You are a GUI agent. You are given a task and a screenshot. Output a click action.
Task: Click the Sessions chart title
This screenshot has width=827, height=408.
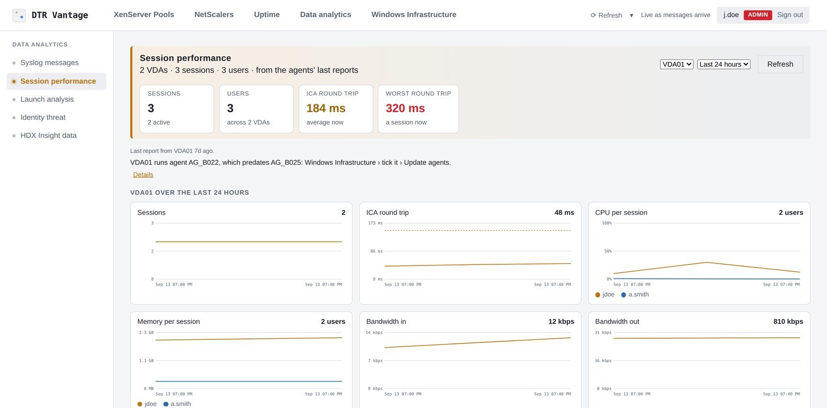[151, 212]
